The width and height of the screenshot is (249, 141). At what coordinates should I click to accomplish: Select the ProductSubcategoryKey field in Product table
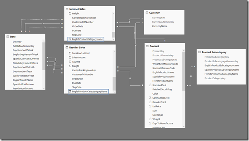[165, 59]
